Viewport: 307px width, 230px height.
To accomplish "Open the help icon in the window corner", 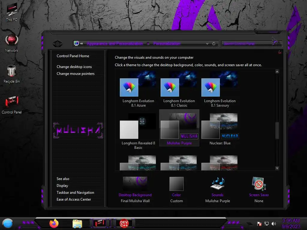I will (280, 52).
